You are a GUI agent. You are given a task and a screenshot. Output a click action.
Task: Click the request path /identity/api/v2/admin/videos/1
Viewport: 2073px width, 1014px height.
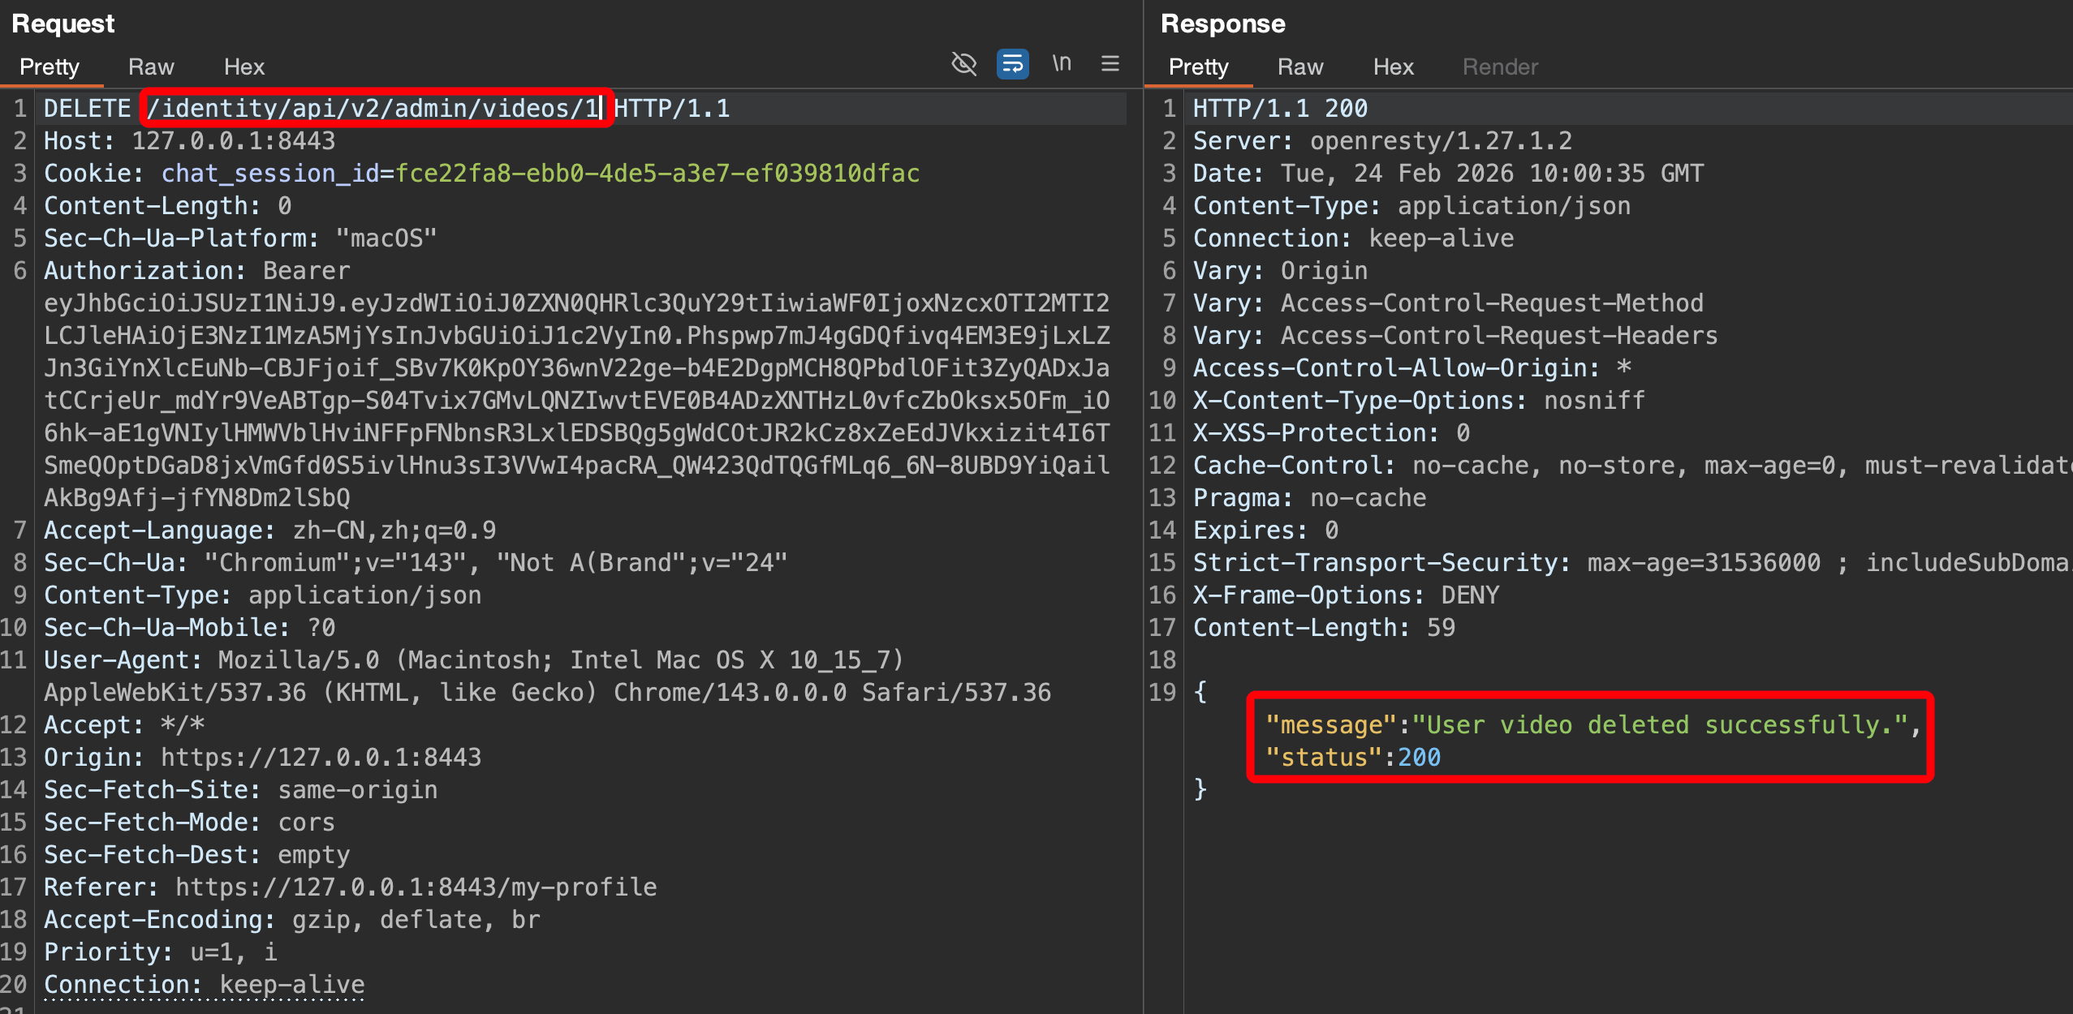pos(373,109)
